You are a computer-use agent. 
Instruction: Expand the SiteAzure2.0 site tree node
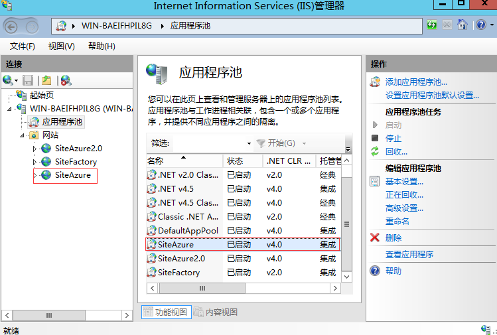35,149
